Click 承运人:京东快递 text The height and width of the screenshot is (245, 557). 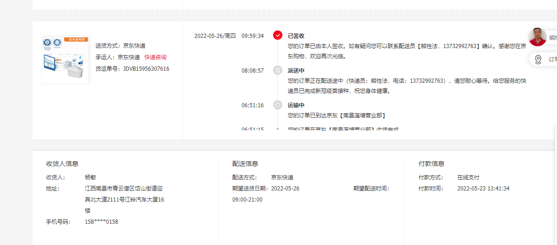pos(117,57)
